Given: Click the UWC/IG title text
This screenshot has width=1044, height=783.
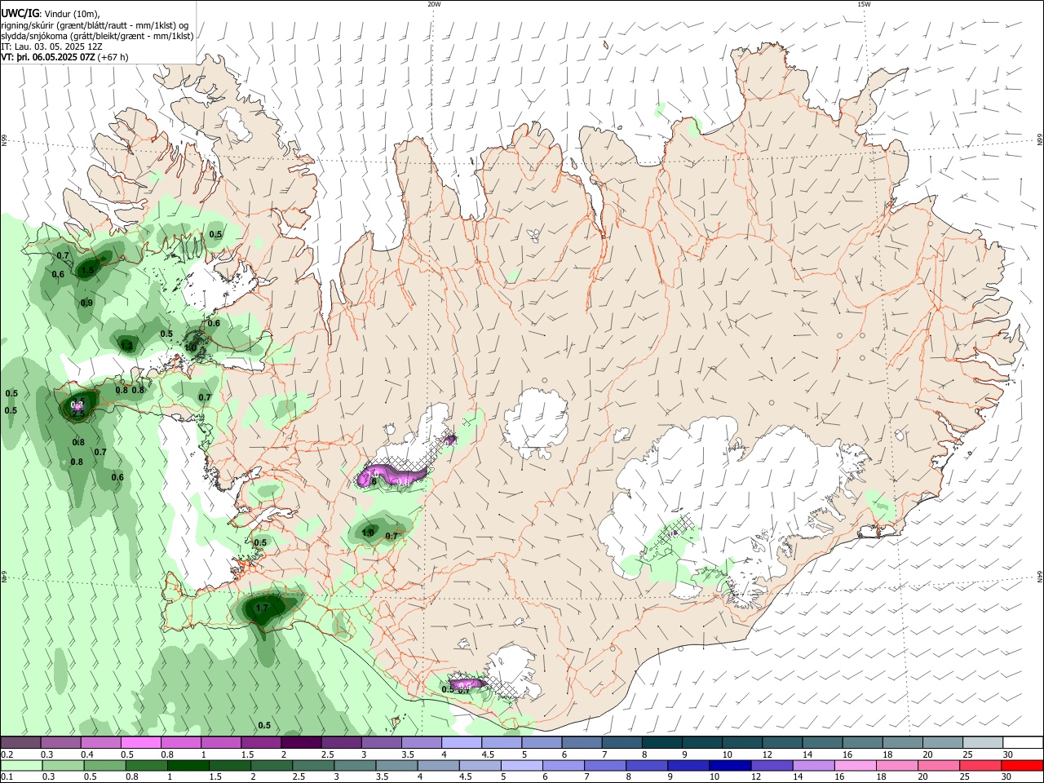Looking at the screenshot, I should coord(20,12).
